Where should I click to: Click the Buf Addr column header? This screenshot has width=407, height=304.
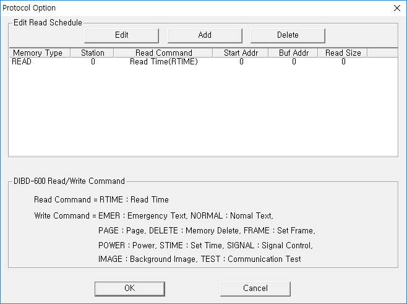(294, 53)
